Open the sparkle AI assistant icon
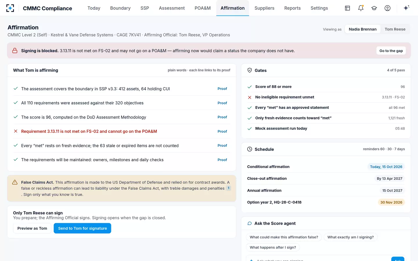This screenshot has height=261, width=418. (x=406, y=8)
